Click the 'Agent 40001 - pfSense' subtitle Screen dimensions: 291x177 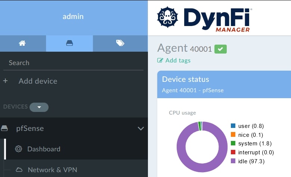193,90
